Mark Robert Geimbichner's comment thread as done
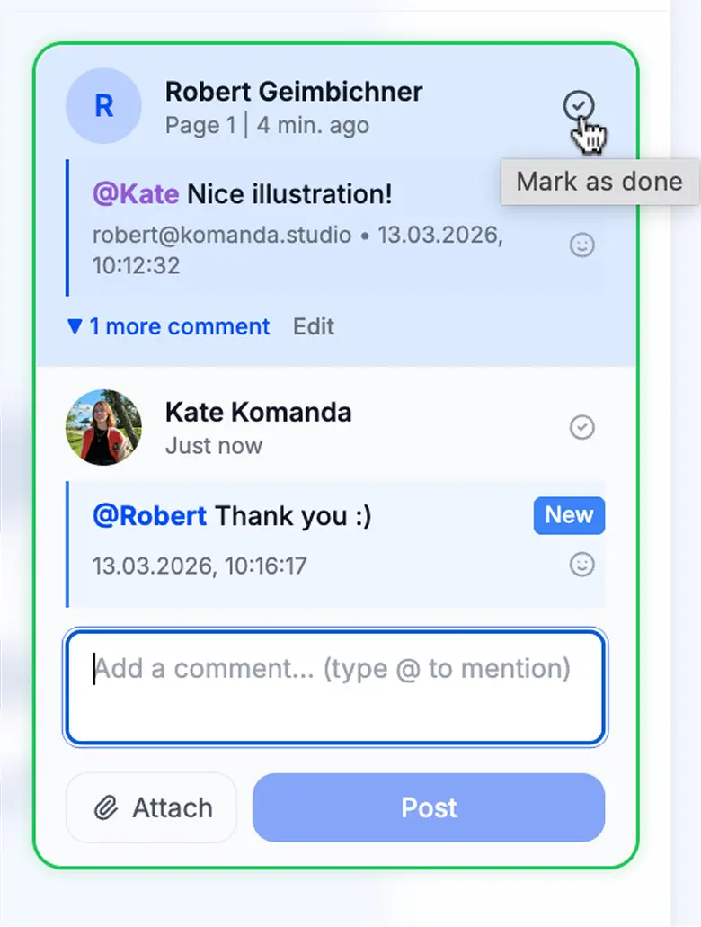The width and height of the screenshot is (701, 927). click(580, 107)
